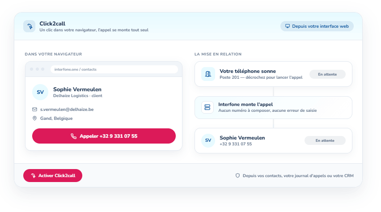Click the 'Interfone monte l'appel' step title
The height and width of the screenshot is (212, 381).
246,104
